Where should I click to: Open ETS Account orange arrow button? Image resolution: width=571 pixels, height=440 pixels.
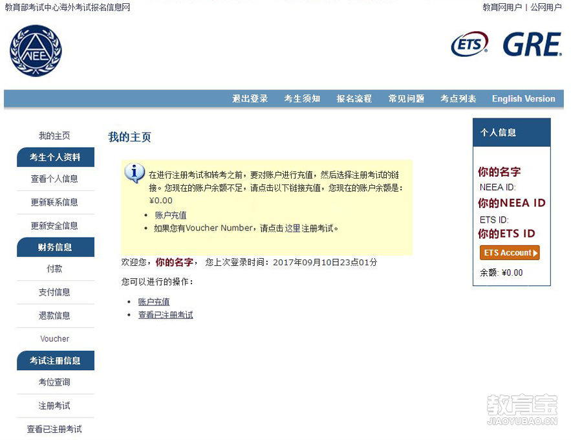click(x=510, y=253)
